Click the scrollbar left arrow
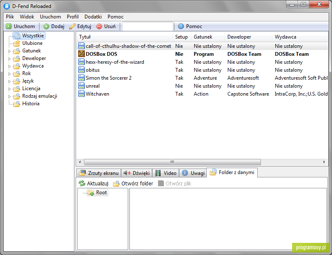Viewport: 332px width, 255px height. [80, 162]
